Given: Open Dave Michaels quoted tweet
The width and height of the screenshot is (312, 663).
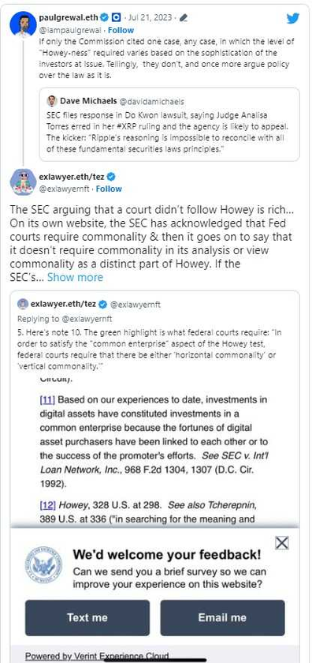Looking at the screenshot, I should pyautogui.click(x=169, y=125).
